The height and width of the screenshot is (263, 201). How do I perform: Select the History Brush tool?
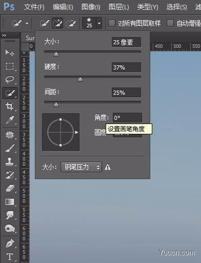[x=10, y=175]
